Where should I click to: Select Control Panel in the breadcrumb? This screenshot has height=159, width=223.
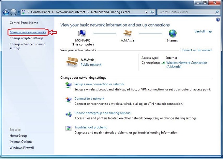pyautogui.click(x=40, y=12)
